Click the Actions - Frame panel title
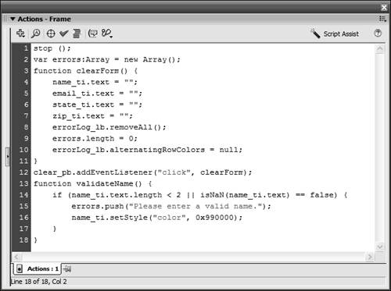The height and width of the screenshot is (291, 391). (45, 19)
